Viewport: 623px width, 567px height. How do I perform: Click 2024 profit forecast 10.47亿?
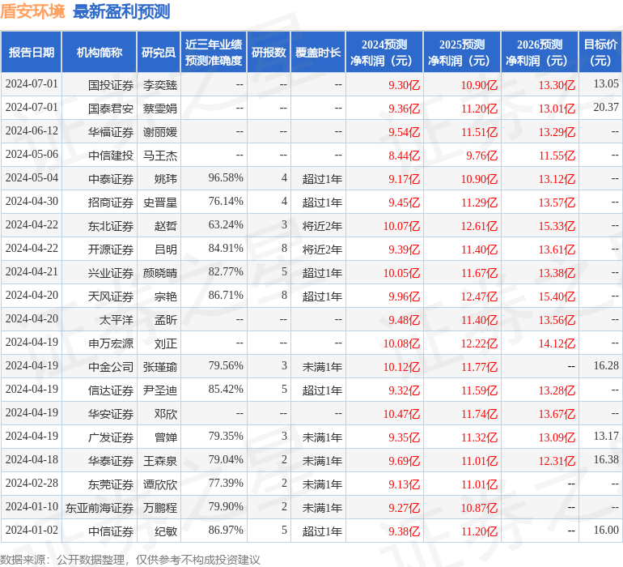401,414
